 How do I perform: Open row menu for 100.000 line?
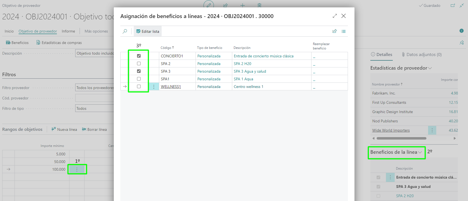click(x=77, y=169)
